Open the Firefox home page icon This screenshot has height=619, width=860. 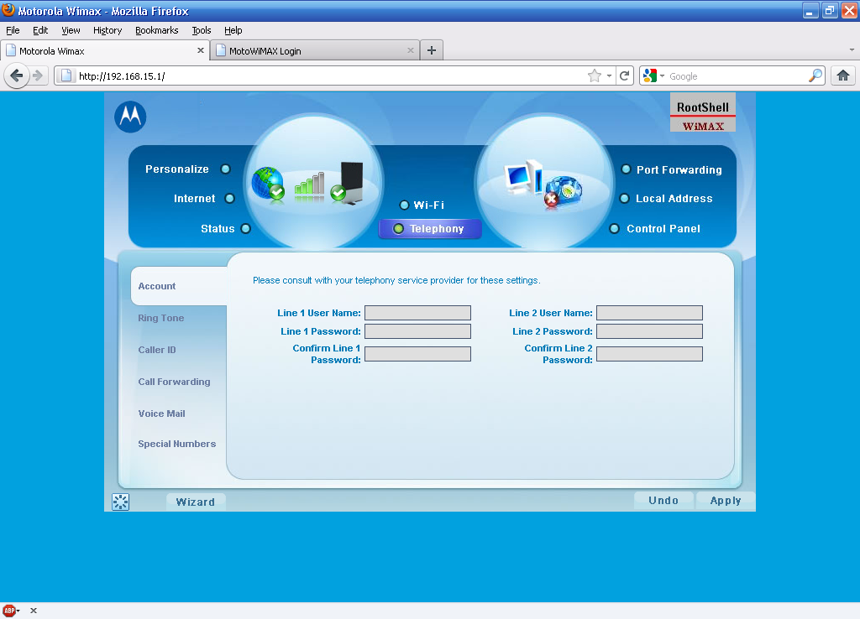(x=843, y=75)
